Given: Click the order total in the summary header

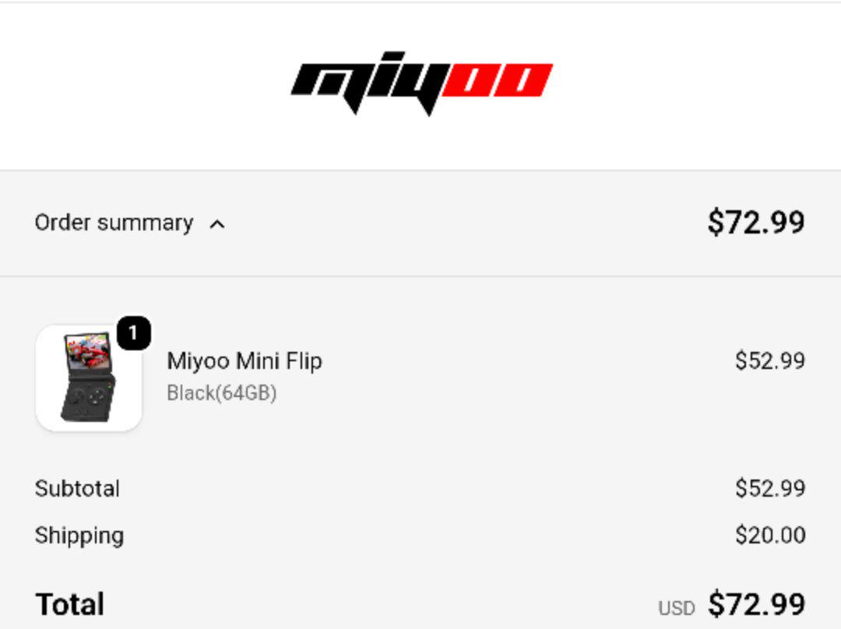Looking at the screenshot, I should point(755,223).
